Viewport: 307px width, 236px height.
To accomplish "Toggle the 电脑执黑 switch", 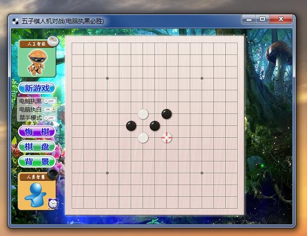I will [x=50, y=101].
